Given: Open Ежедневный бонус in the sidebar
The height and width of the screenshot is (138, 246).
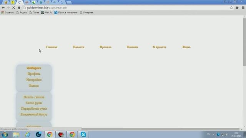Looking at the screenshot, I should [34, 114].
